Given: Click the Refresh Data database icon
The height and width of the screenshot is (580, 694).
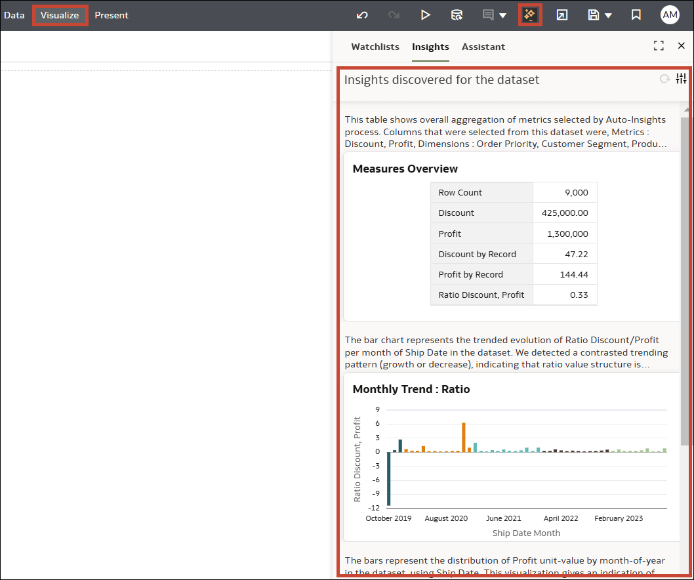Looking at the screenshot, I should (x=457, y=14).
